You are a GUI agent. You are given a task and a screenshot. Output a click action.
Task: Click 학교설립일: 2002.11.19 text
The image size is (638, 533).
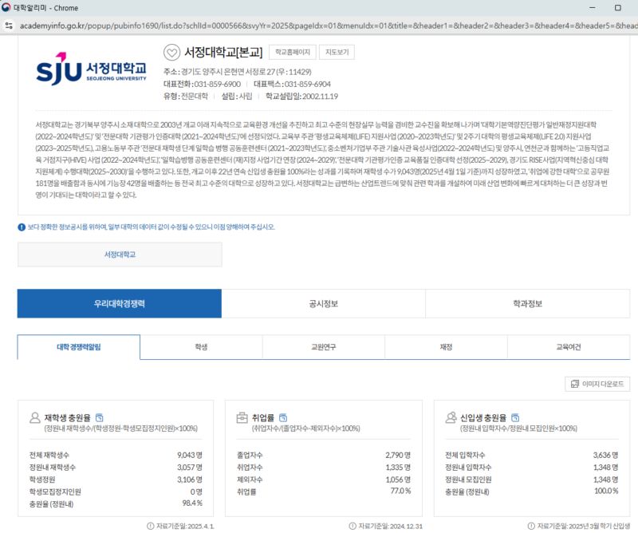302,97
